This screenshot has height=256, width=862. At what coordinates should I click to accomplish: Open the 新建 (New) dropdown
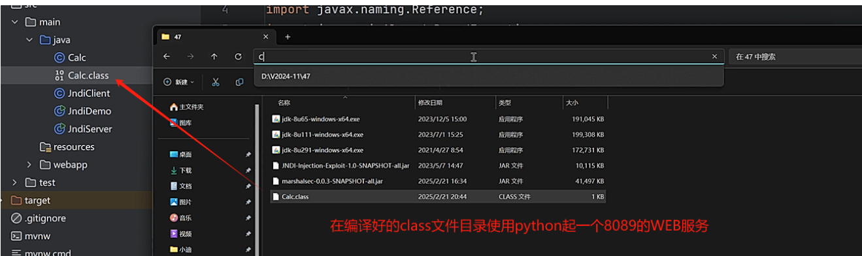(x=179, y=82)
